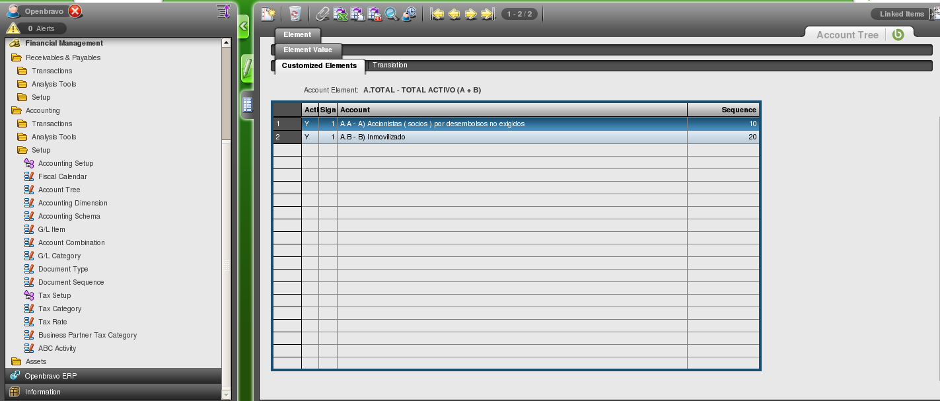Select row A.A - A) Accionistas

[x=516, y=124]
